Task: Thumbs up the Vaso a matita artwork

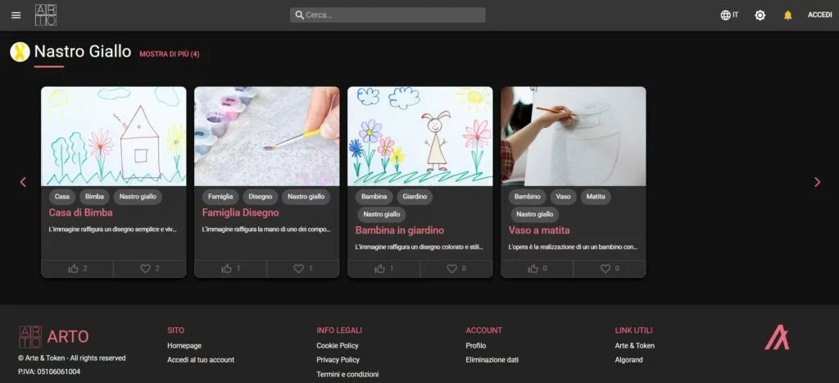Action: 537,268
